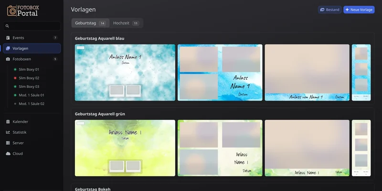Select Slim Boxy 03 fotobox

tap(29, 86)
